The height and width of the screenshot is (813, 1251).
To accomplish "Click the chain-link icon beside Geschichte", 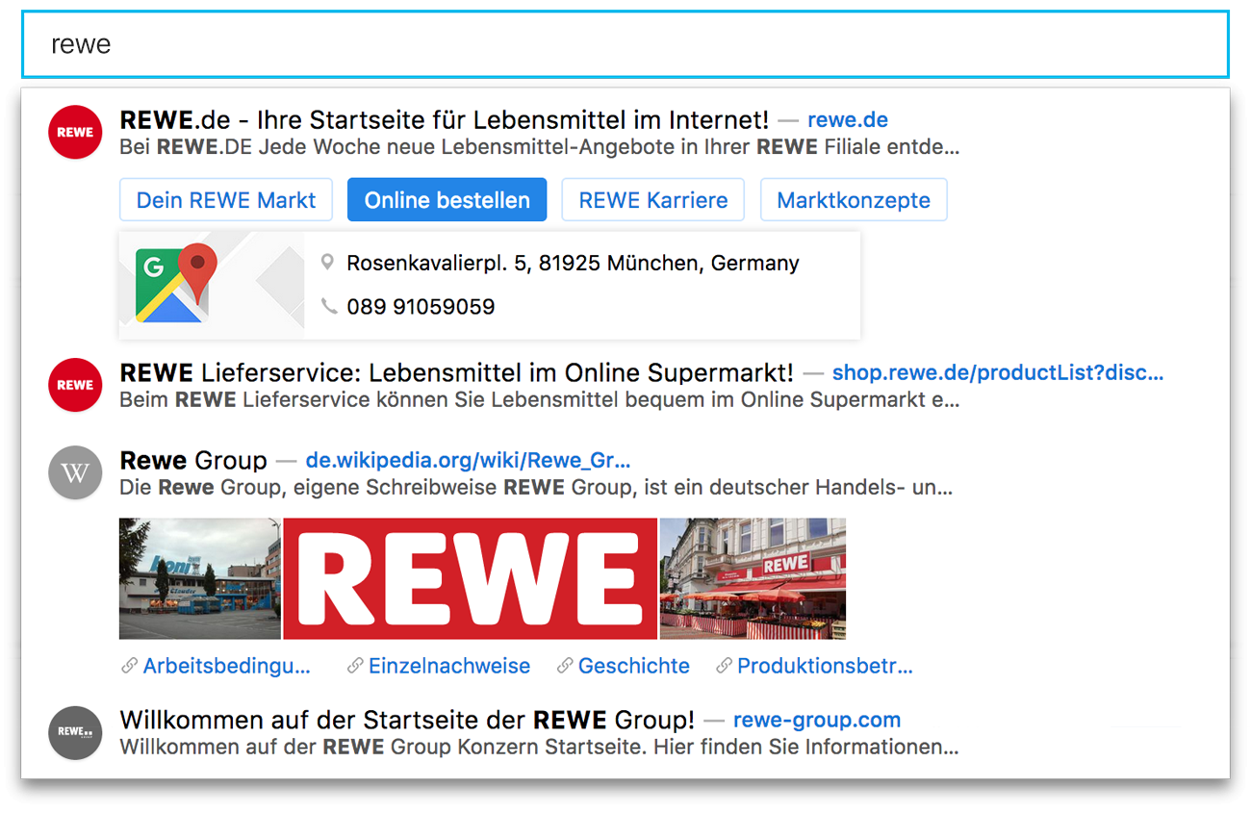I will click(x=565, y=666).
